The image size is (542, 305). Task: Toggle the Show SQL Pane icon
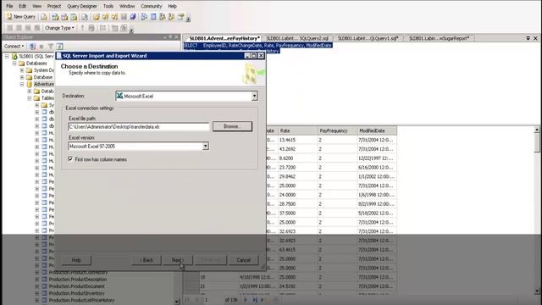click(28, 28)
